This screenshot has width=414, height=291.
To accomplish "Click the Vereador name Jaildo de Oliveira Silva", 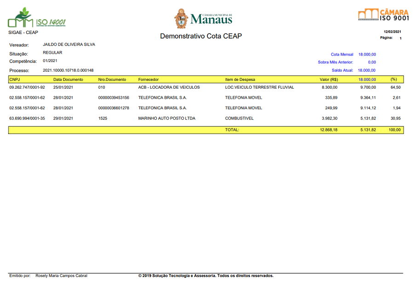I will coord(69,45).
